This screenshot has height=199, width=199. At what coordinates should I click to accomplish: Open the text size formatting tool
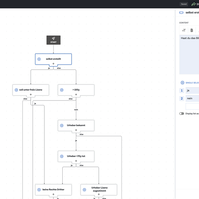point(184,31)
